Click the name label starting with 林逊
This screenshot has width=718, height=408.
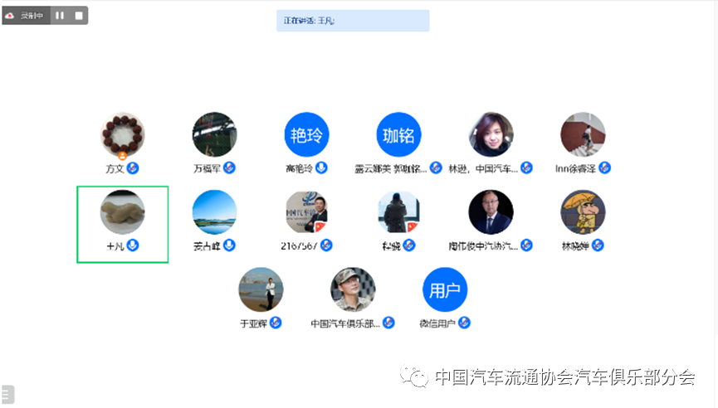(x=483, y=169)
